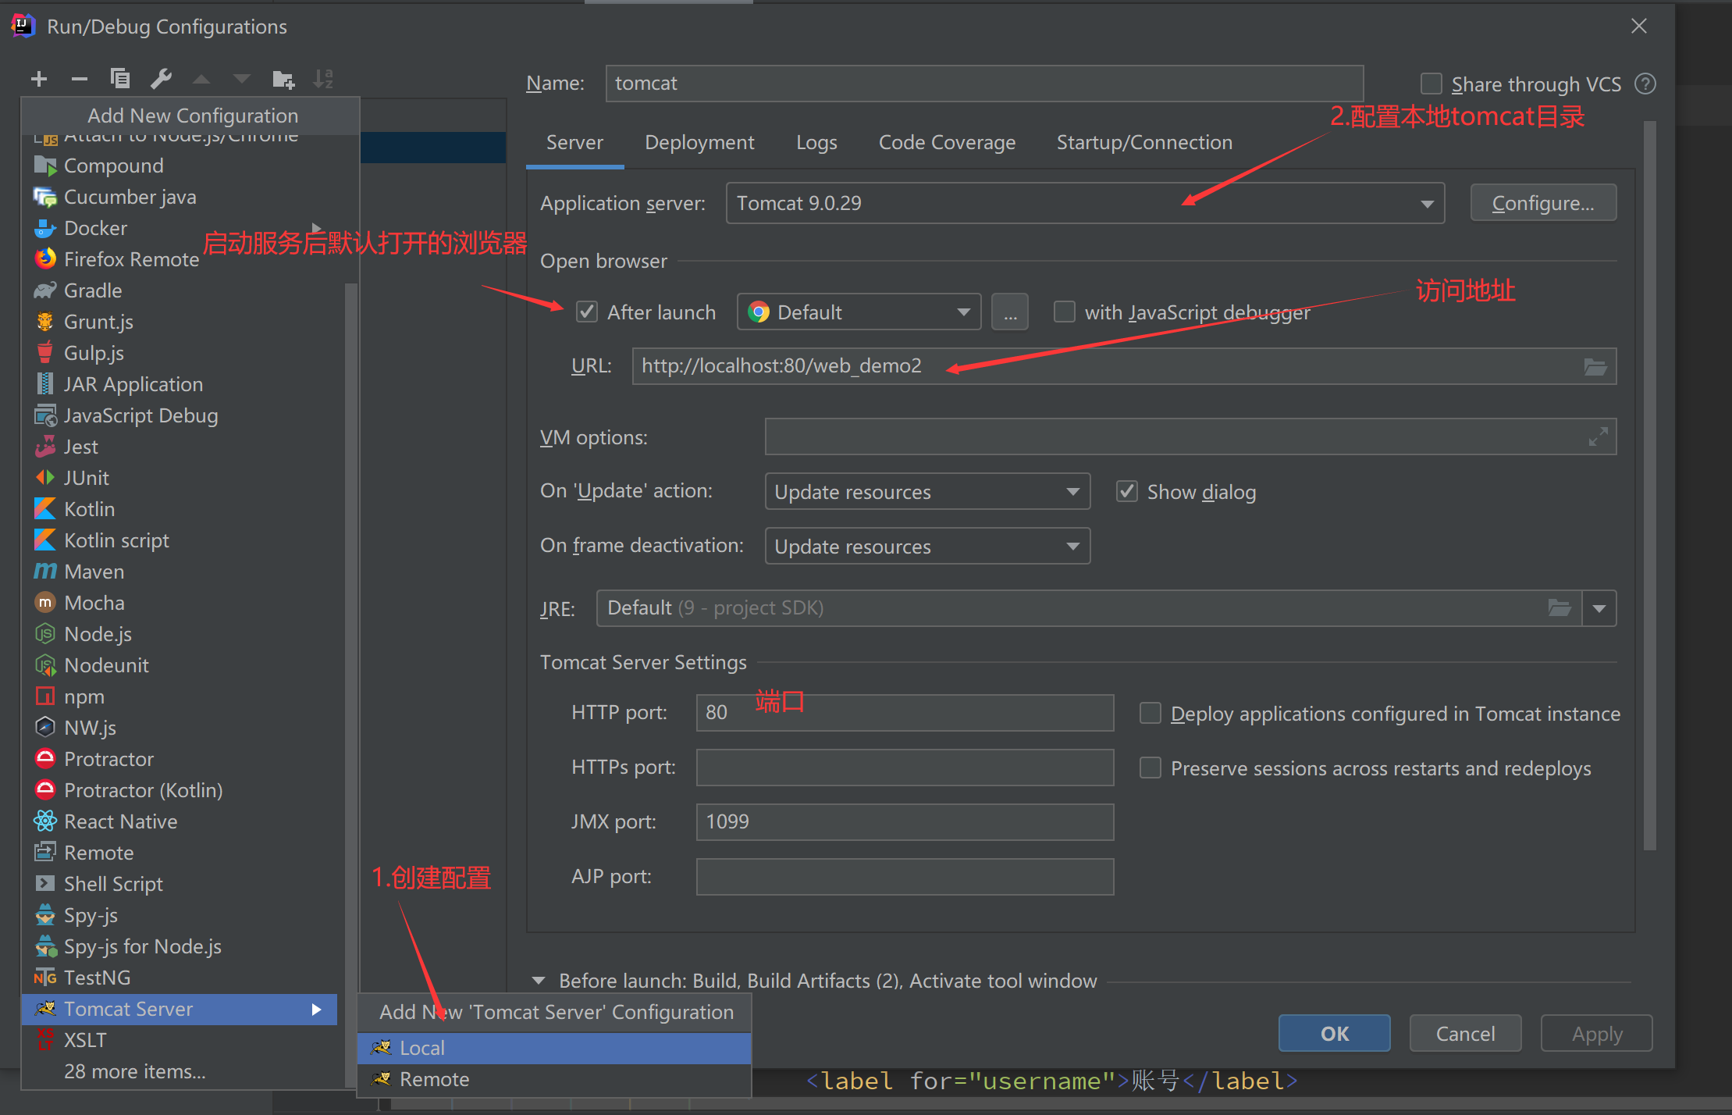Click the VM options input field
This screenshot has width=1732, height=1115.
[x=1190, y=436]
